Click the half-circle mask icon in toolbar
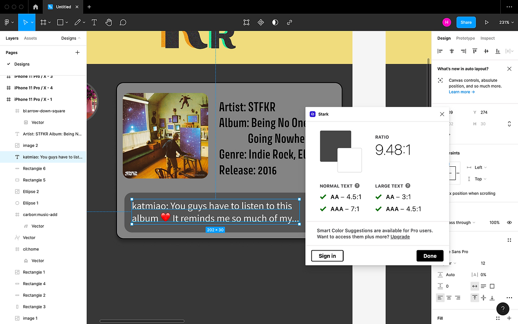518x324 pixels. coord(275,22)
